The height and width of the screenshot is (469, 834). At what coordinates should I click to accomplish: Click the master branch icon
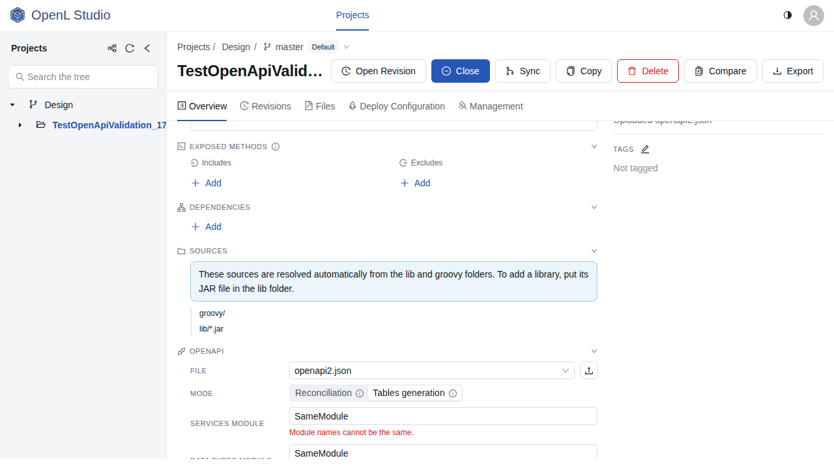point(267,47)
